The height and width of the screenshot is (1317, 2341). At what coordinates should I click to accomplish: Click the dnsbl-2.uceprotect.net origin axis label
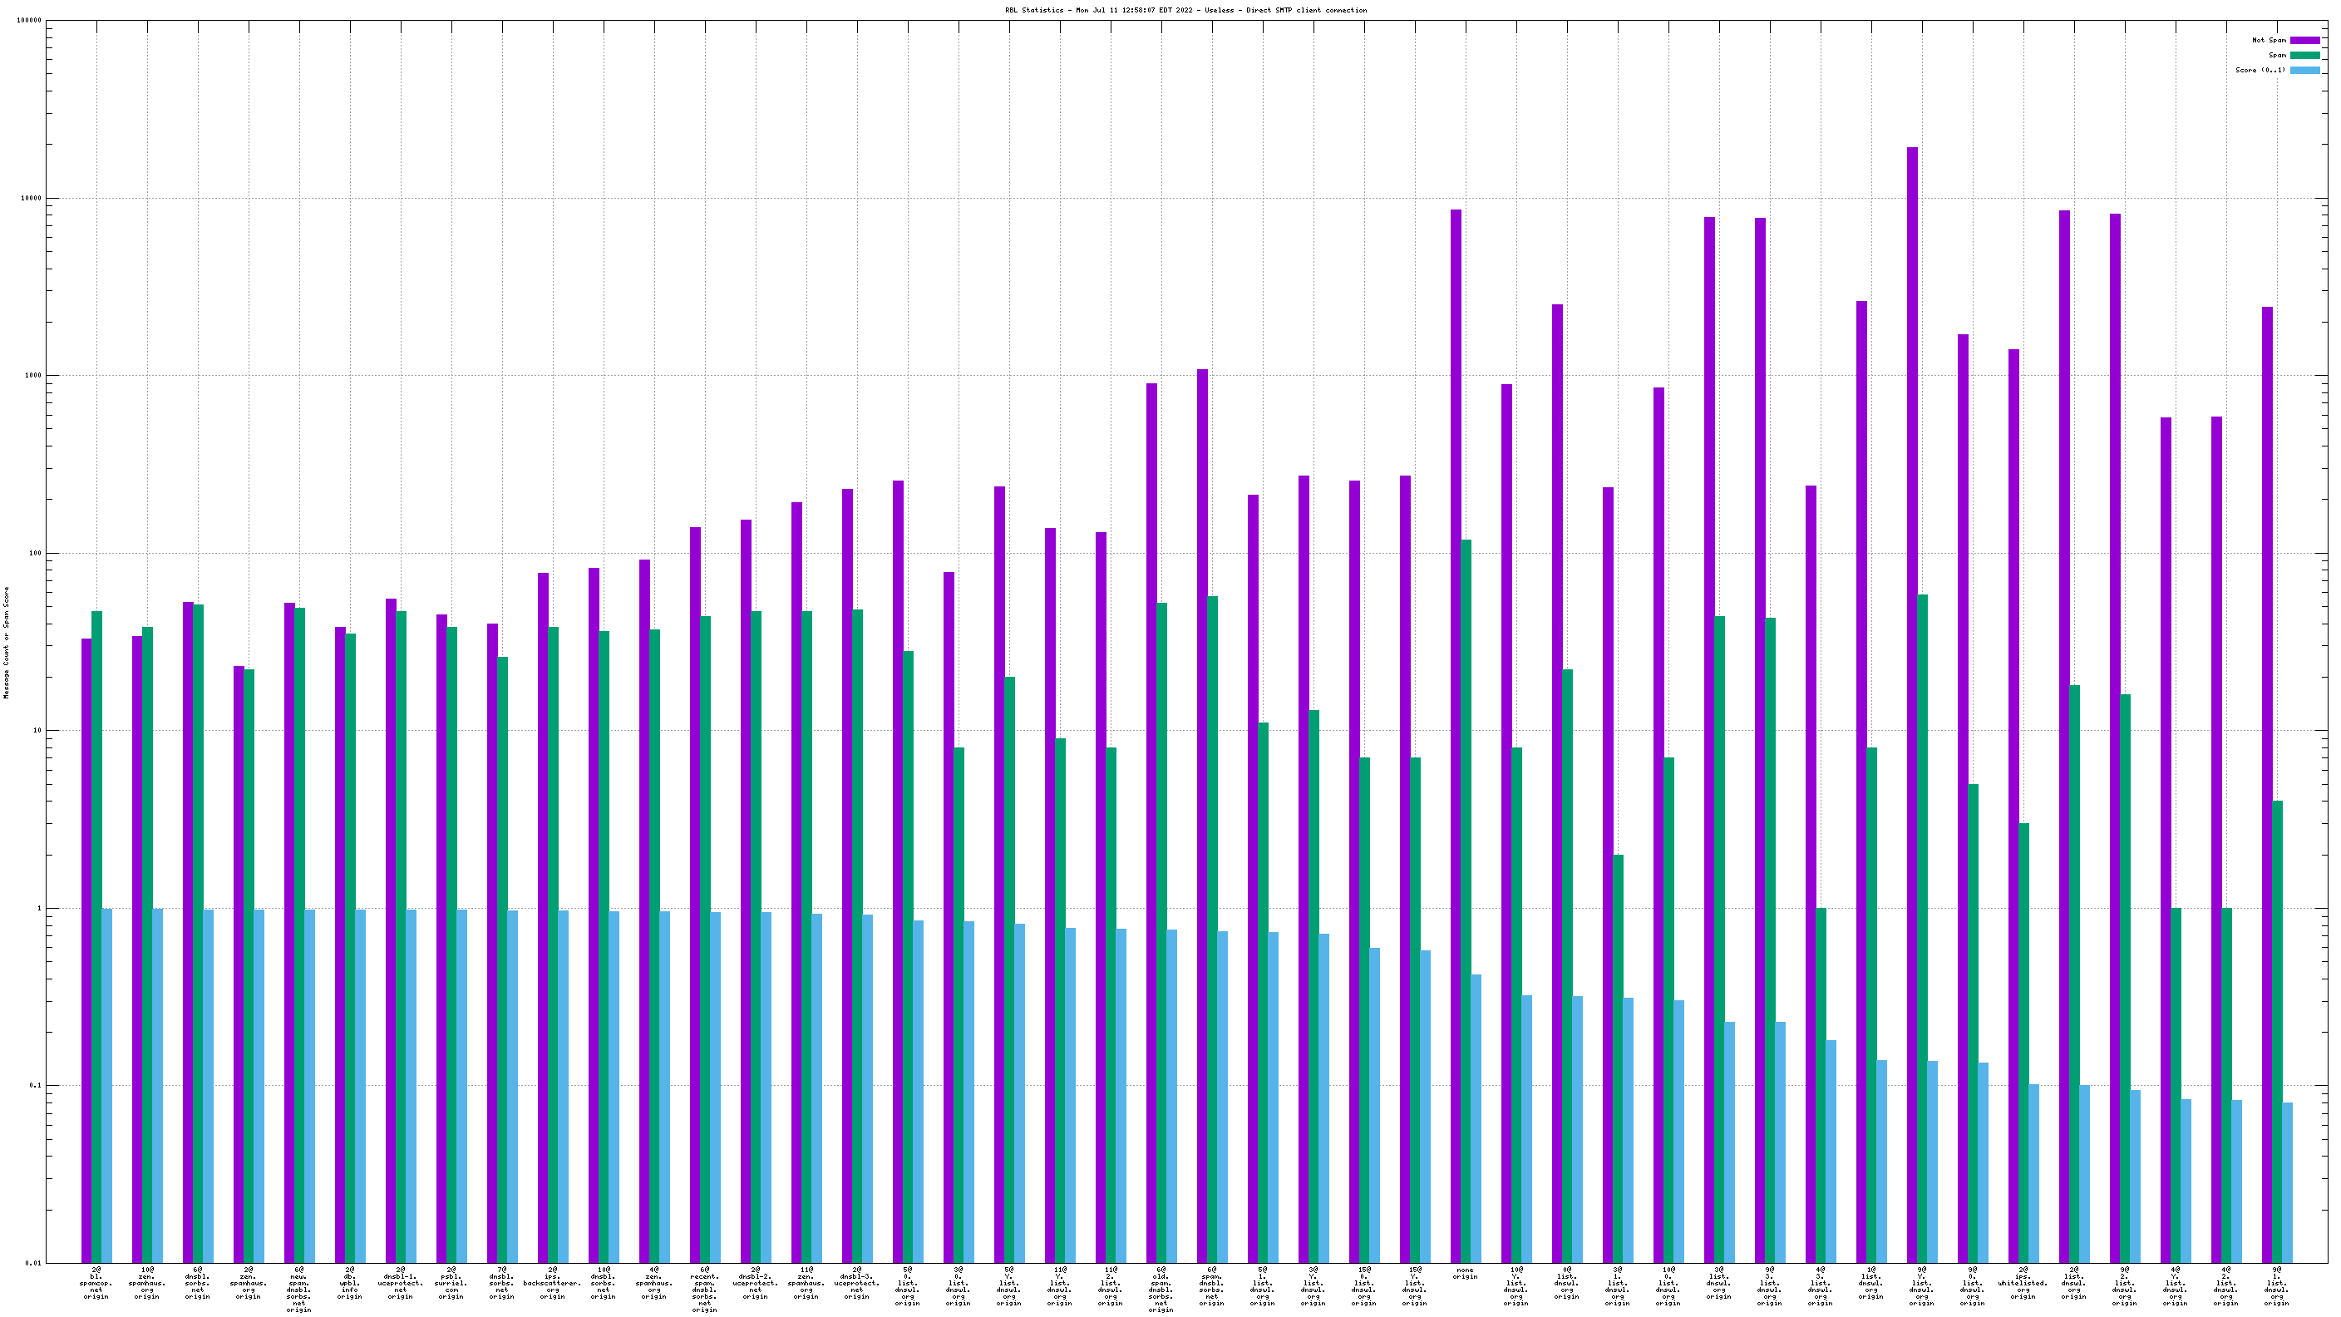coord(755,1282)
